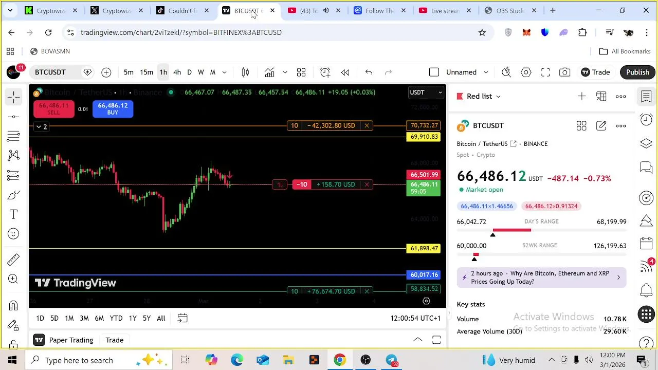This screenshot has height=370, width=658.
Task: Close the -10 position +158.70 USD
Action: pos(367,184)
